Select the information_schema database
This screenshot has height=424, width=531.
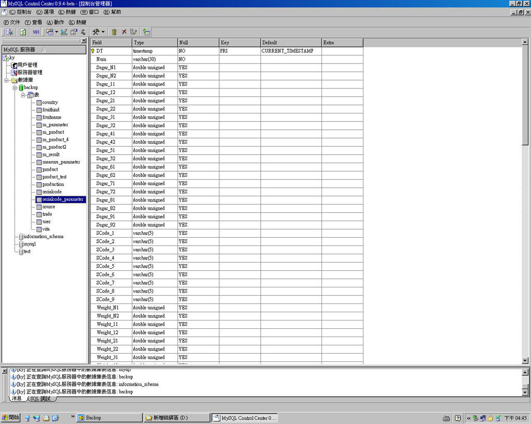[44, 237]
